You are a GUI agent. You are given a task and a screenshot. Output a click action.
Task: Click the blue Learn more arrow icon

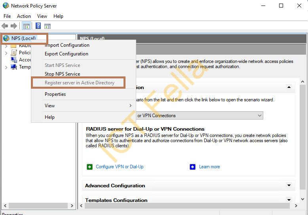pyautogui.click(x=192, y=167)
